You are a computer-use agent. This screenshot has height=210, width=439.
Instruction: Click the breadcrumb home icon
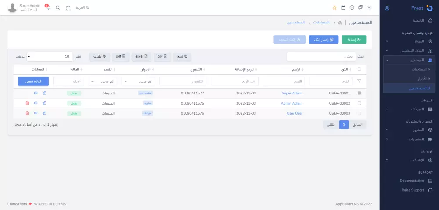[340, 22]
